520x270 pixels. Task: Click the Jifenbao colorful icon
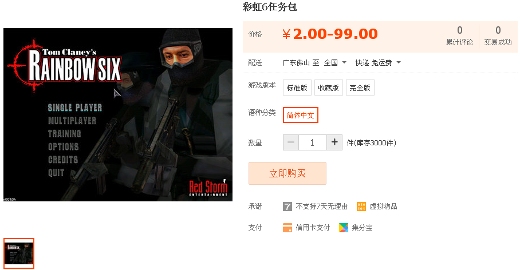click(x=344, y=228)
